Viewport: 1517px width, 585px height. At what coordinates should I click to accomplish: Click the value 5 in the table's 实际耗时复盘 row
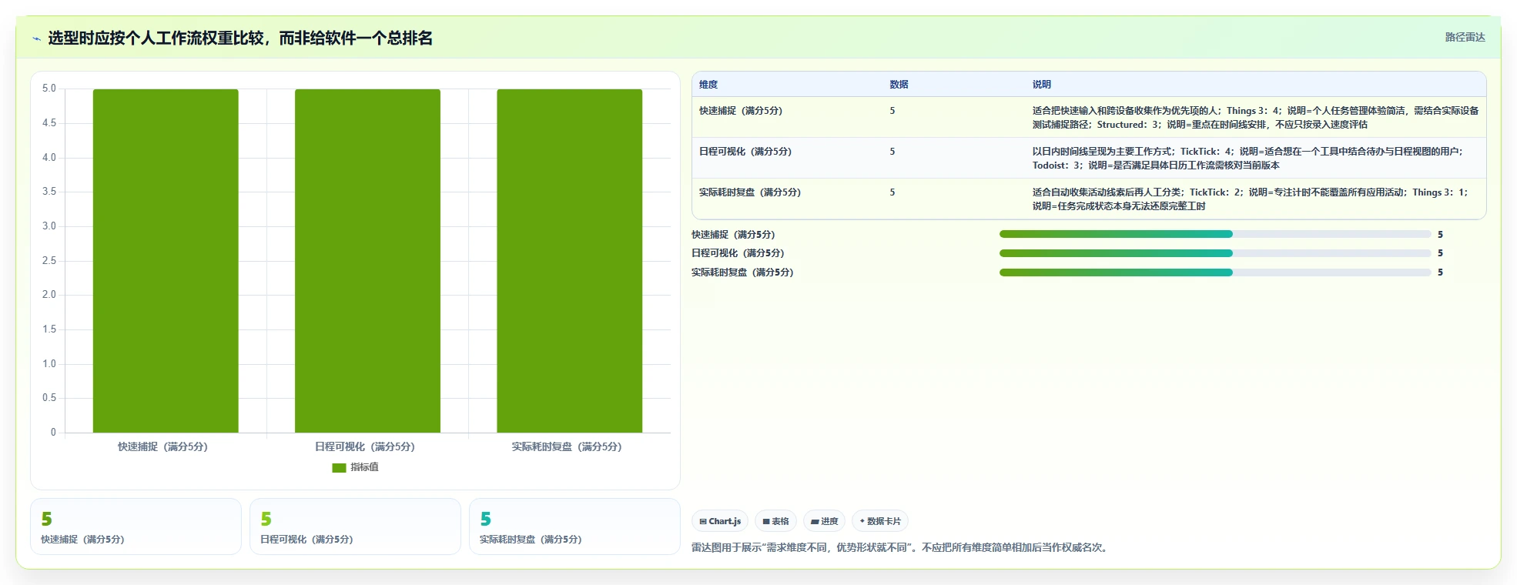(x=892, y=192)
